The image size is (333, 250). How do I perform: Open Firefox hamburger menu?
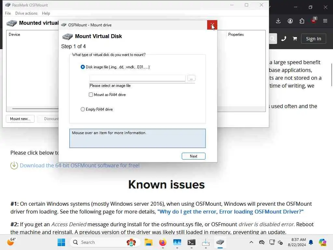click(325, 21)
